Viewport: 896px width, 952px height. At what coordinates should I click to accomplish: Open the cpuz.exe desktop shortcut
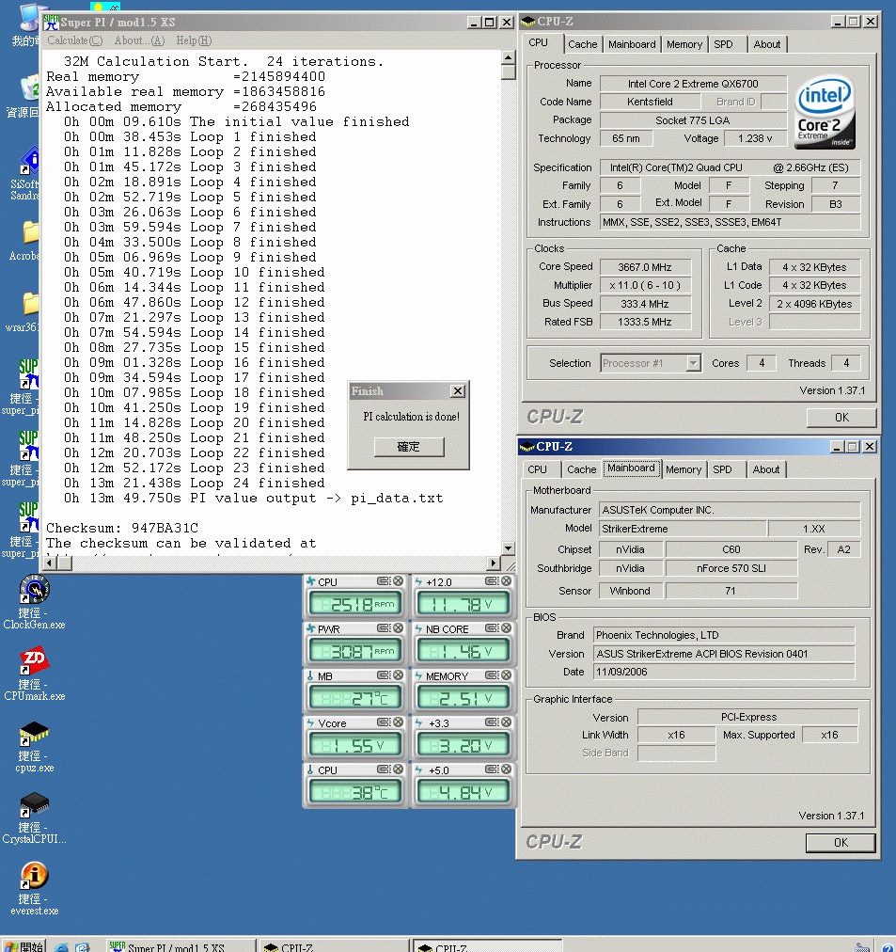coord(35,746)
